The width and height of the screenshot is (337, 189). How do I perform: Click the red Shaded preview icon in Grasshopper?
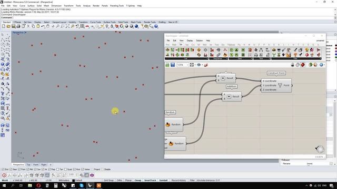[303, 65]
